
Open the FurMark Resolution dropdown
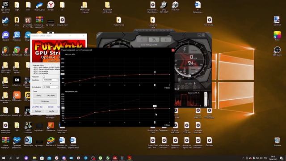pyautogui.click(x=50, y=80)
